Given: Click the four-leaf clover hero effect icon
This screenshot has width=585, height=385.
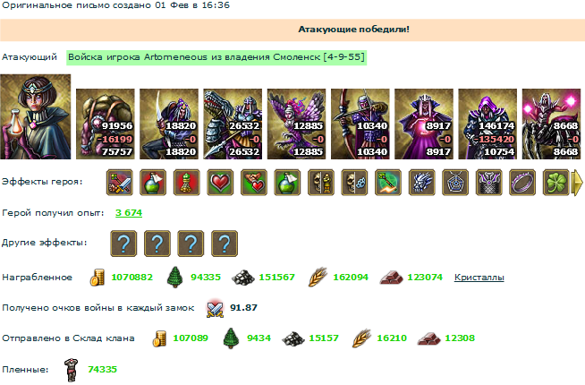Looking at the screenshot, I should (x=555, y=183).
